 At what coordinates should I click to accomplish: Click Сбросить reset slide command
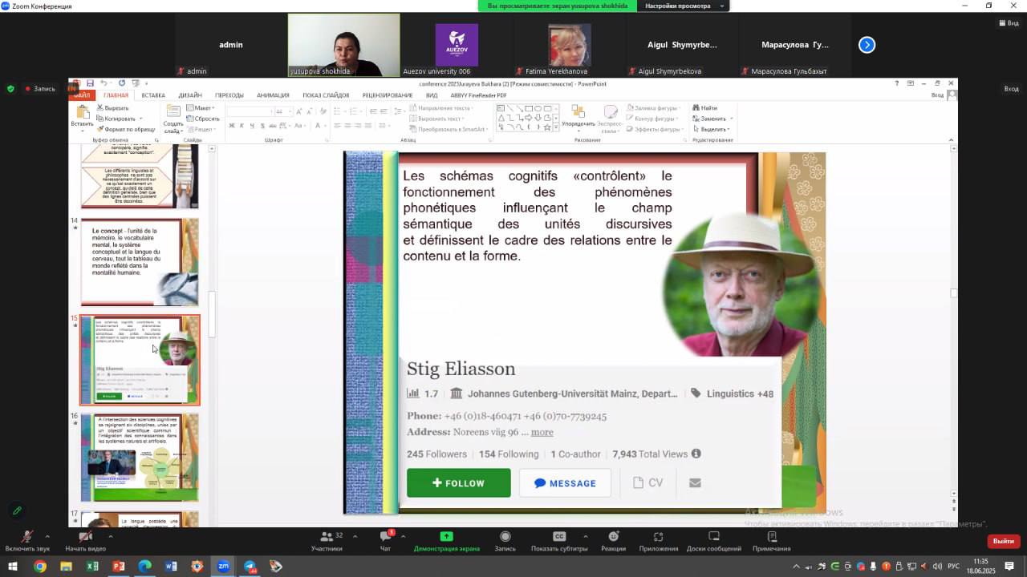[203, 119]
